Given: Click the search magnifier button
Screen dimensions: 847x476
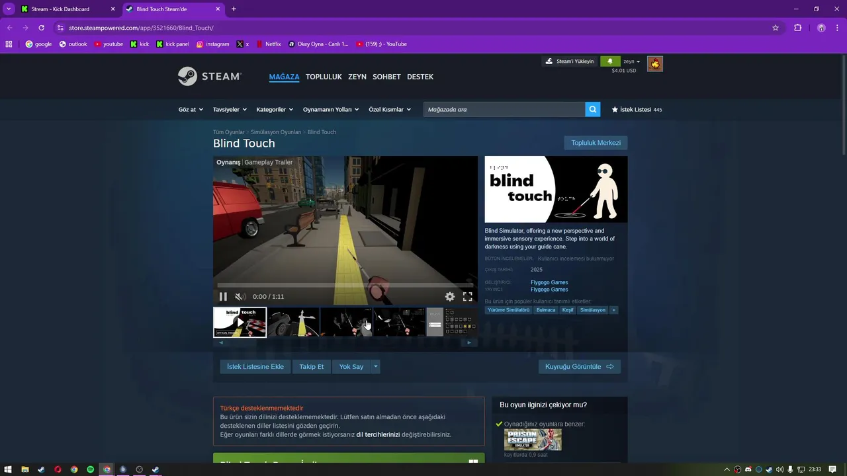Looking at the screenshot, I should point(593,109).
